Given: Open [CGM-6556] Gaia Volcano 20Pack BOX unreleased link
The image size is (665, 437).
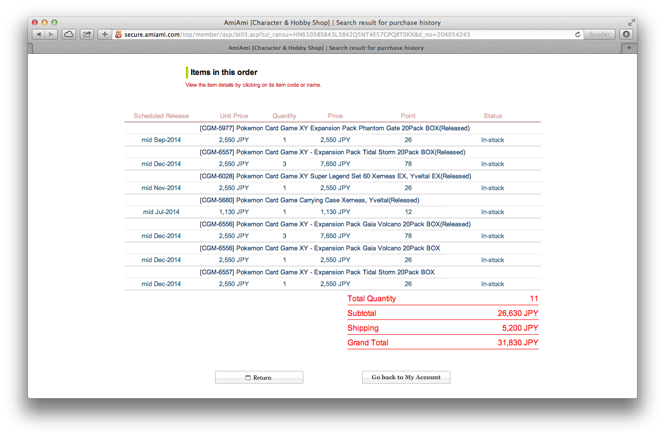Looking at the screenshot, I should 320,248.
